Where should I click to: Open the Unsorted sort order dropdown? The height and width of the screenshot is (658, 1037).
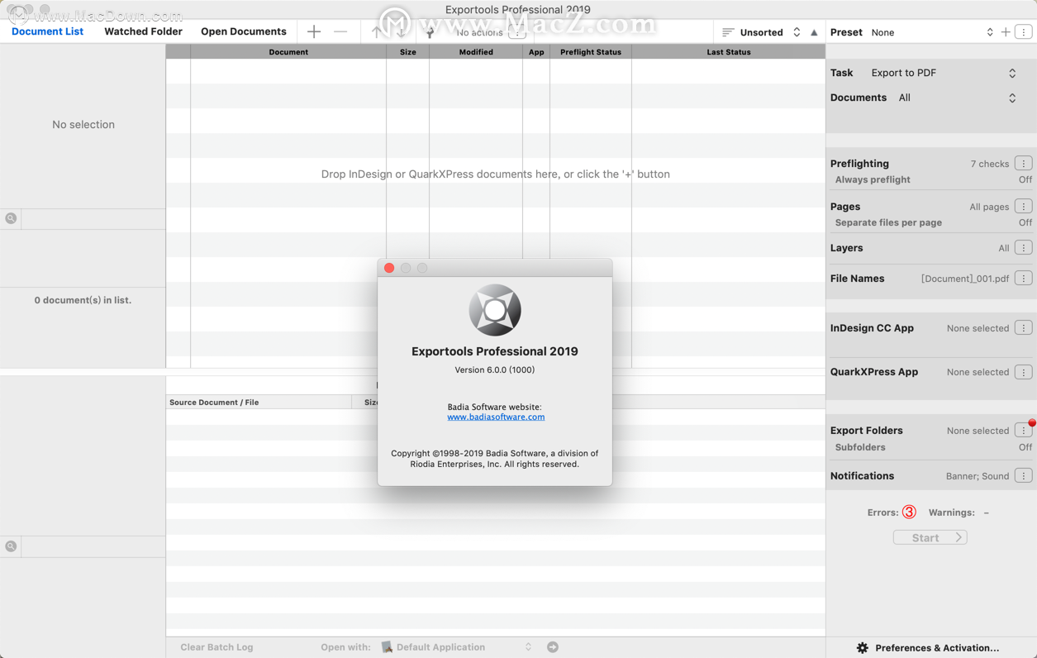point(761,32)
